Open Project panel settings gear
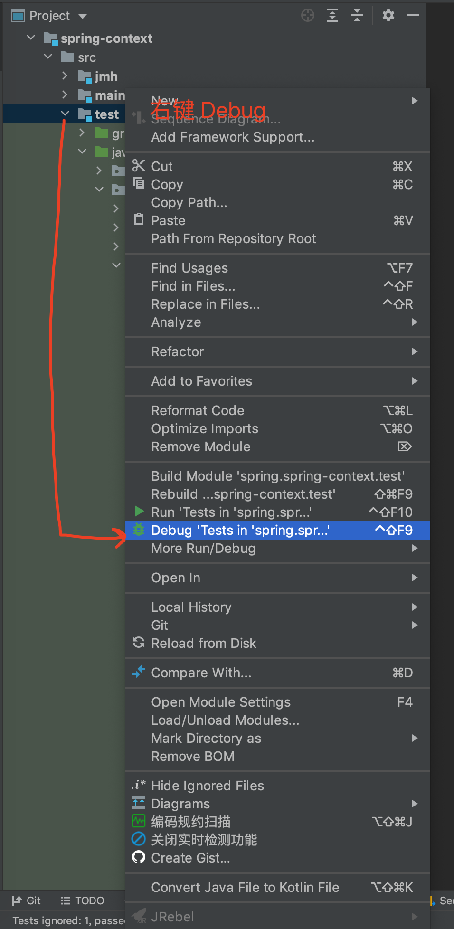This screenshot has width=454, height=929. tap(388, 16)
